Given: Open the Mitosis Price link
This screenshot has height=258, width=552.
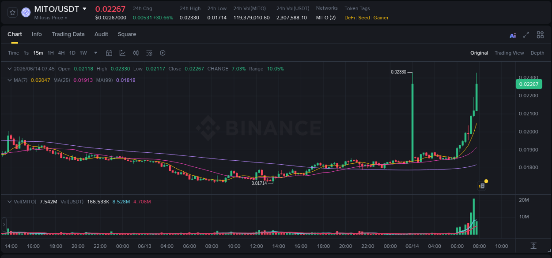Looking at the screenshot, I should pyautogui.click(x=50, y=18).
